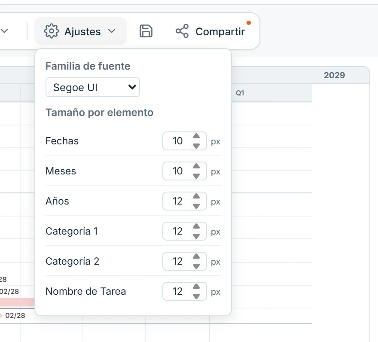Decrease the Fechas size with down arrow

[x=196, y=146]
